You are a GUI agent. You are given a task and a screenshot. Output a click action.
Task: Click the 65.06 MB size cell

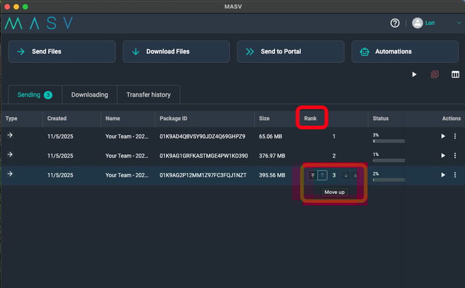[x=270, y=137]
